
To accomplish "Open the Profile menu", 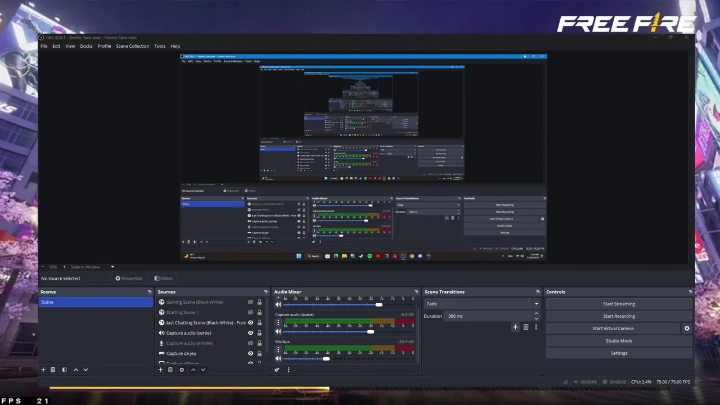I will pyautogui.click(x=104, y=46).
